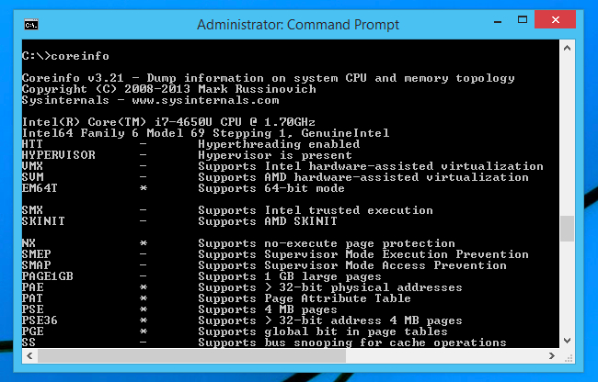The image size is (598, 382).
Task: Click the horizontal scrollbar left arrow
Action: point(29,356)
